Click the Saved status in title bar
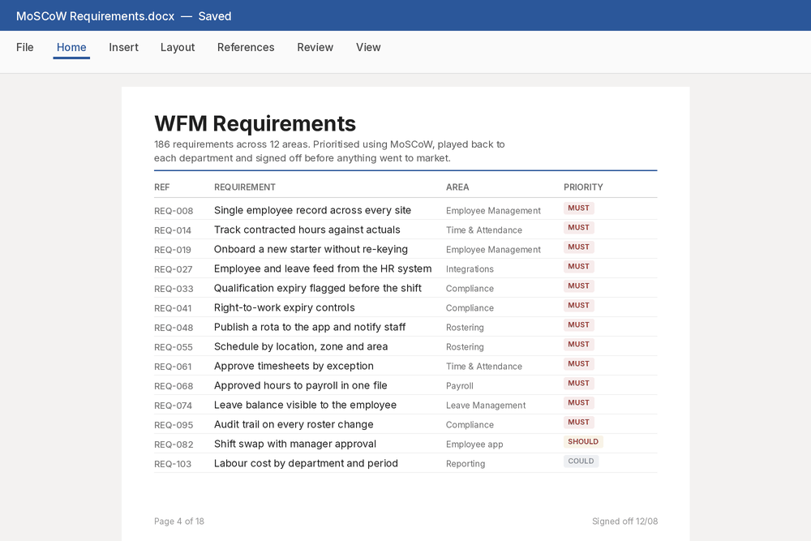The image size is (811, 541). (x=215, y=16)
